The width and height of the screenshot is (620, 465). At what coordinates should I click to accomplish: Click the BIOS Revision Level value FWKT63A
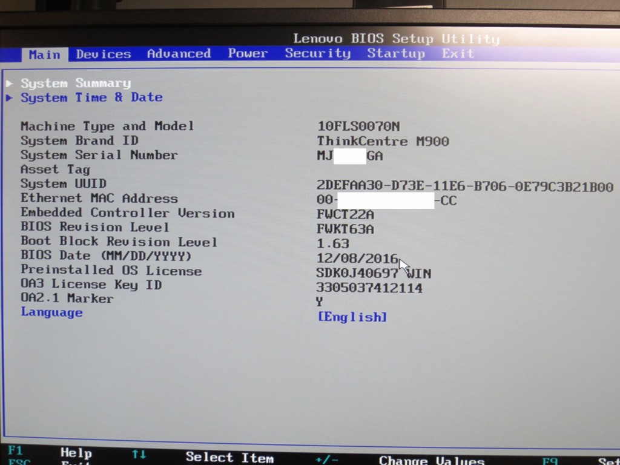(x=345, y=229)
